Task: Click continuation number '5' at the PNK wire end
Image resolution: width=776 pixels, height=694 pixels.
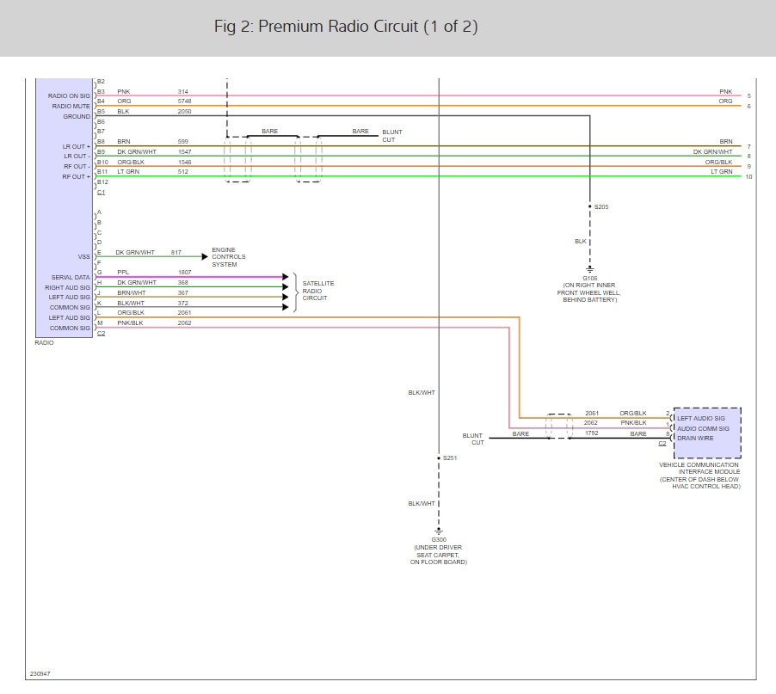Action: pyautogui.click(x=749, y=96)
